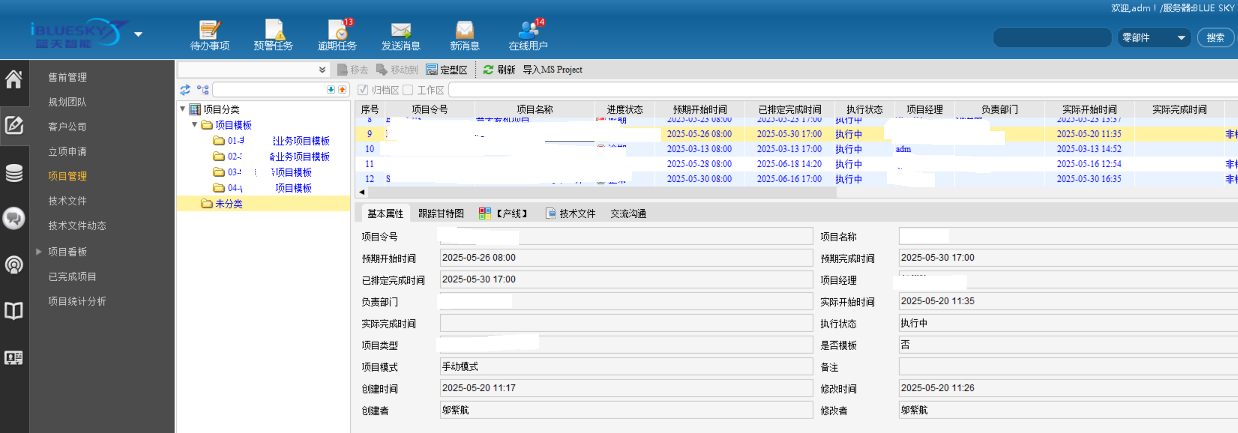Open the book icon in left sidebar

[14, 311]
